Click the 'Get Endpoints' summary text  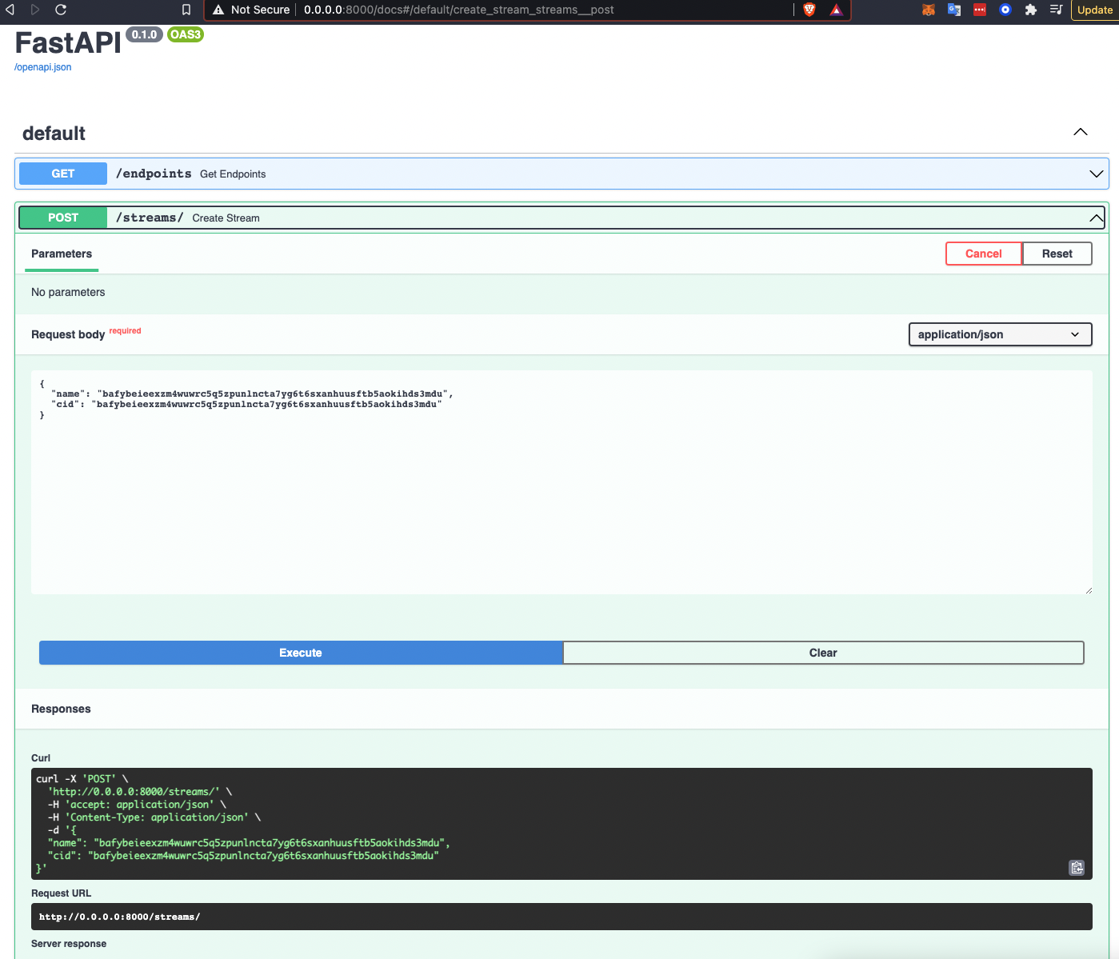click(233, 174)
